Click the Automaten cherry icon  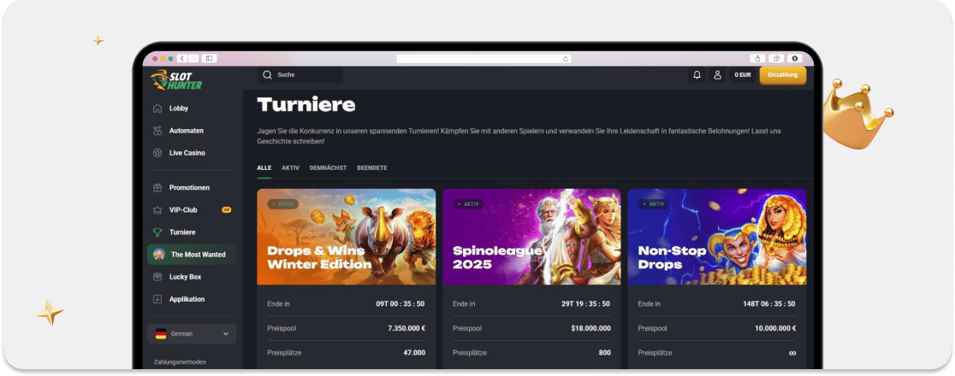click(x=157, y=131)
